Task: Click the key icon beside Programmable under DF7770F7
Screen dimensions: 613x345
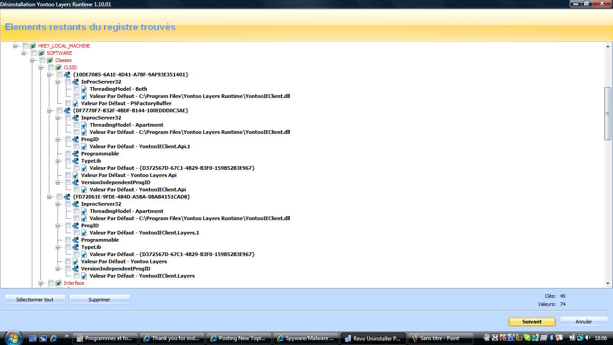Action: tap(75, 154)
